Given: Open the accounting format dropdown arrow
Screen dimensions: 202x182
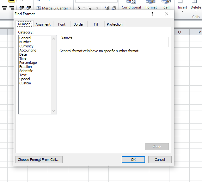Looking at the screenshot, I should click(x=84, y=8).
